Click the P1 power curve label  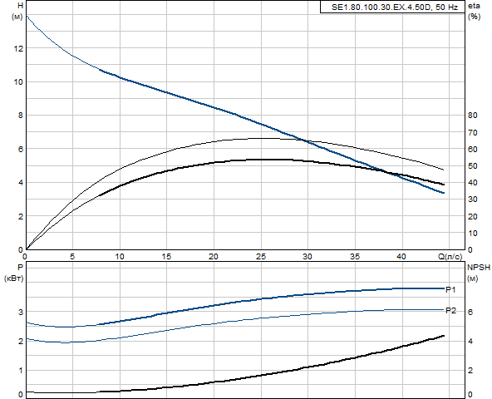click(x=450, y=290)
